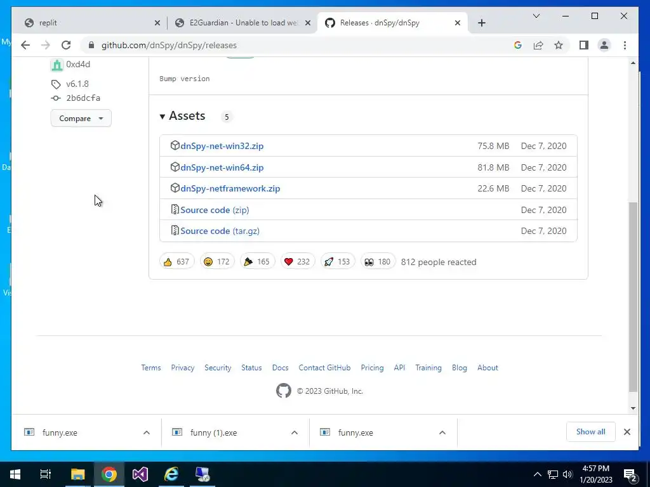Click Show all downloads
The width and height of the screenshot is (650, 487).
(591, 432)
